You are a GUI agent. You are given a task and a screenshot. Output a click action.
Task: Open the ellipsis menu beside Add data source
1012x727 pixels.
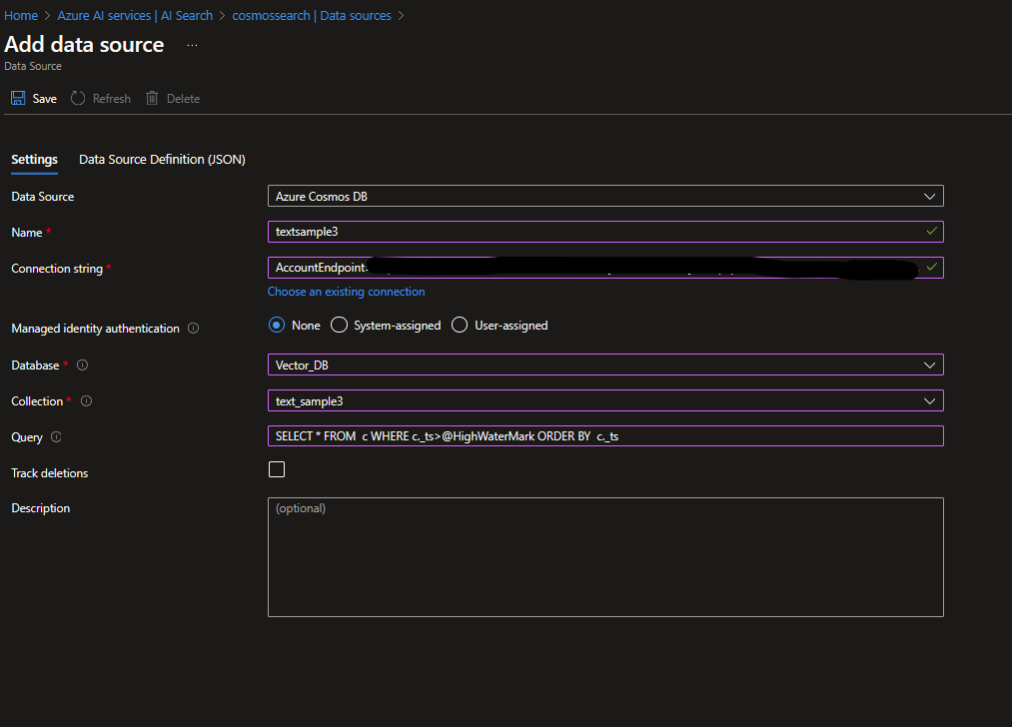(x=193, y=45)
